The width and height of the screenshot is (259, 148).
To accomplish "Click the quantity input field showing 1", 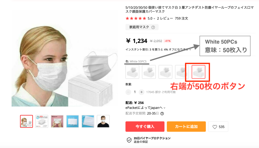I will coord(135,92).
